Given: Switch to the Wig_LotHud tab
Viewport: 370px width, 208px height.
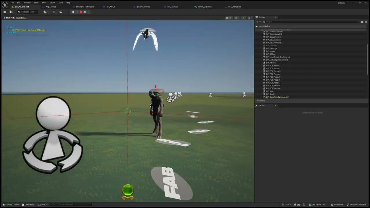Looking at the screenshot, I should pyautogui.click(x=51, y=7).
